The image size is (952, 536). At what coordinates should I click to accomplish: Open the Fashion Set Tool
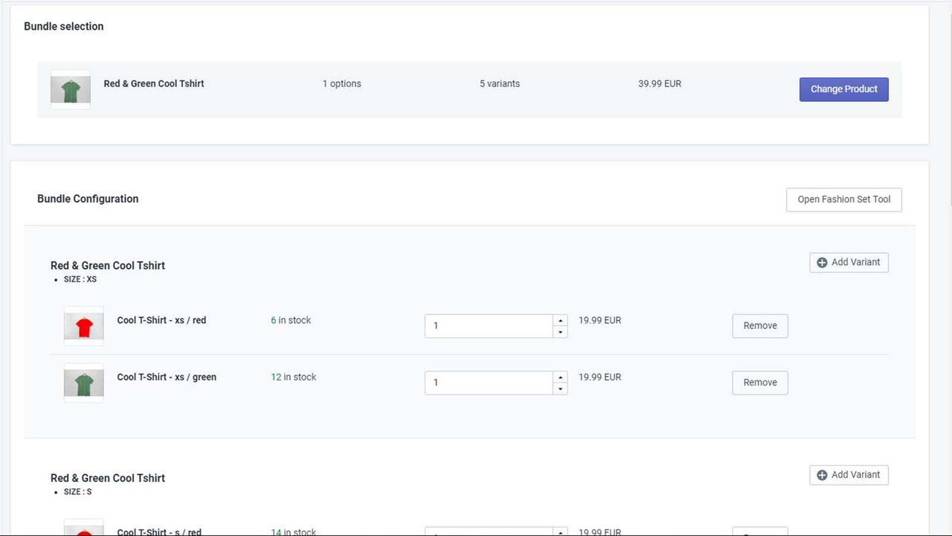[843, 199]
